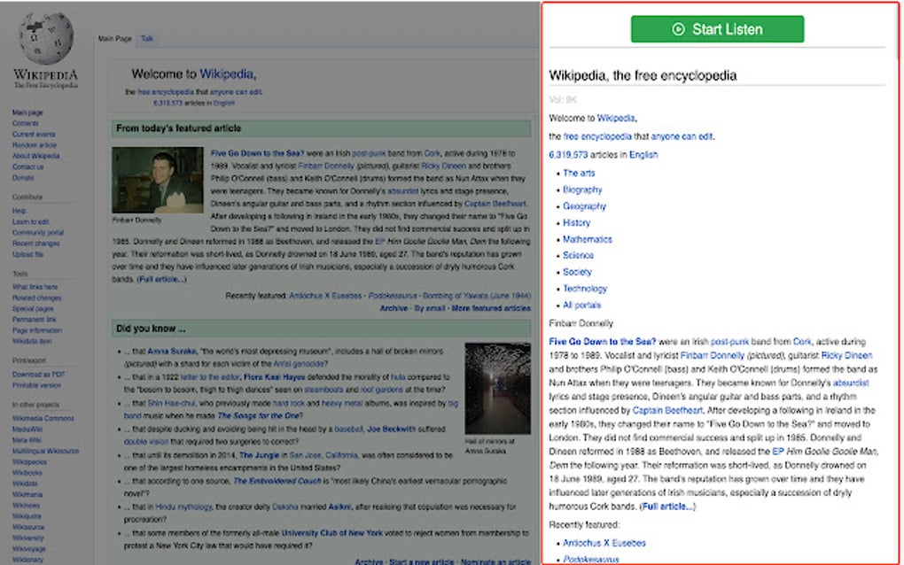Open What links here tool
The image size is (904, 565).
[35, 287]
